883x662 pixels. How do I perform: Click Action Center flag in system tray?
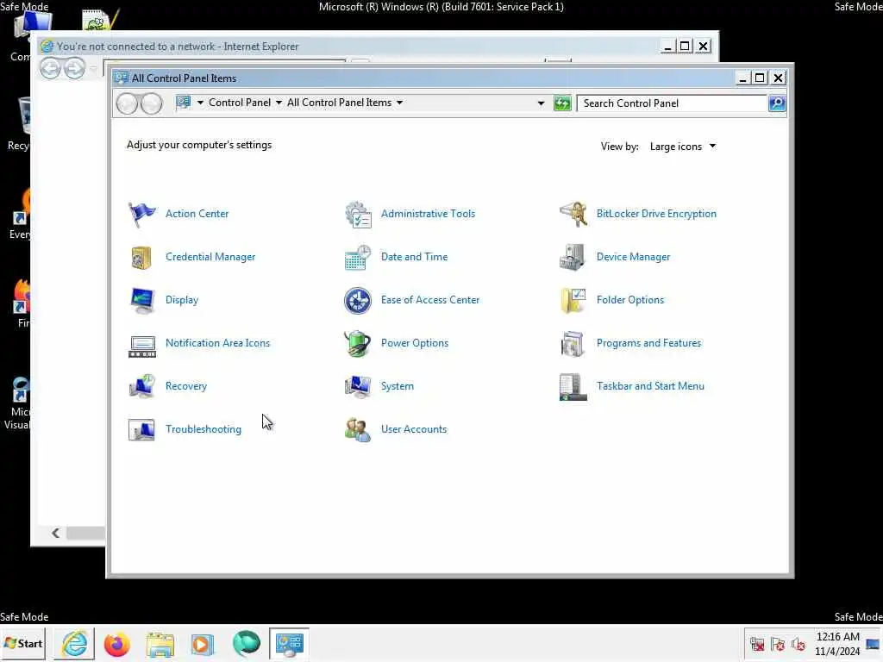click(x=778, y=644)
